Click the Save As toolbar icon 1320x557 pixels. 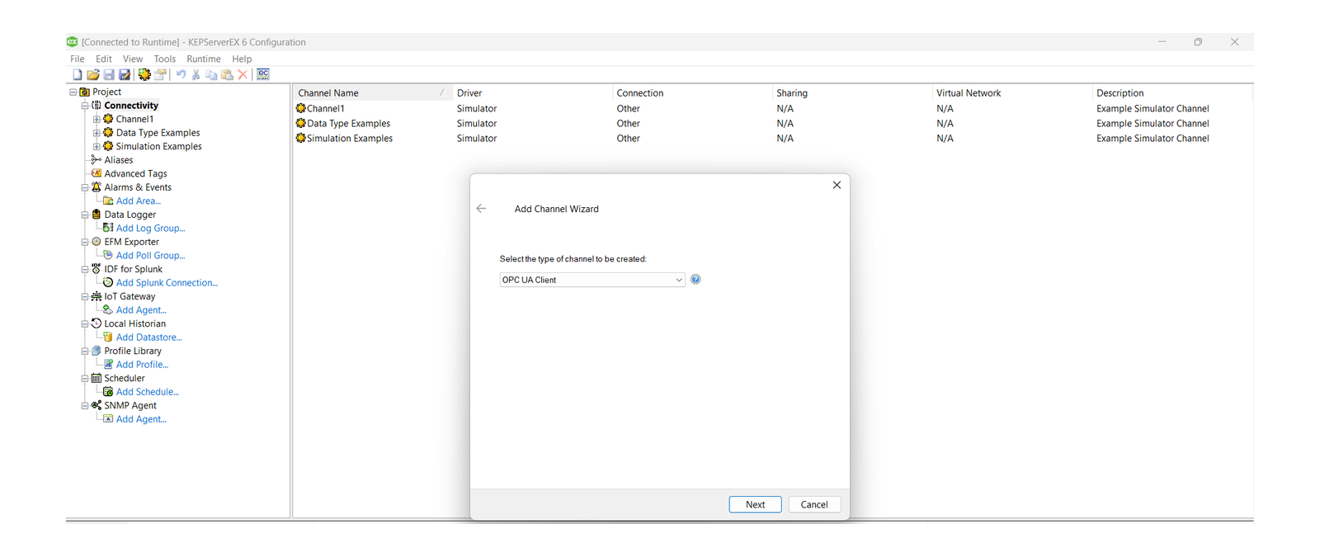point(125,74)
